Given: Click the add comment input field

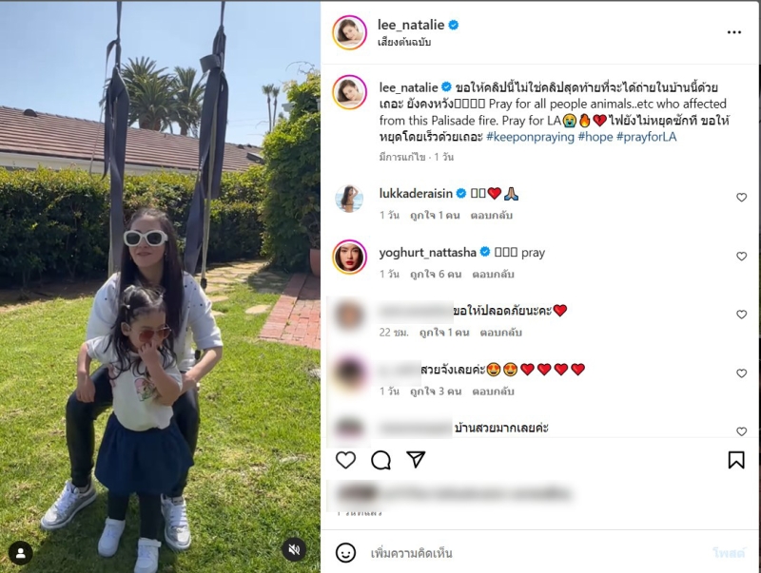Looking at the screenshot, I should point(534,553).
